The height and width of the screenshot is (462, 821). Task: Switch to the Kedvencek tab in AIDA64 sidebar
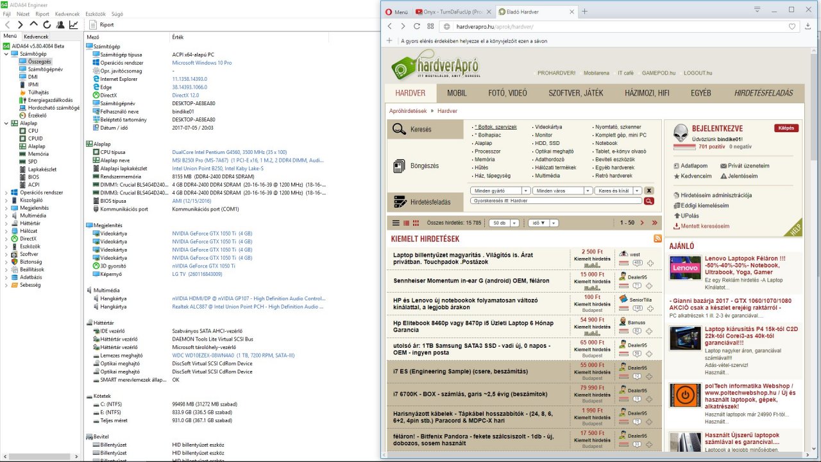(x=37, y=37)
